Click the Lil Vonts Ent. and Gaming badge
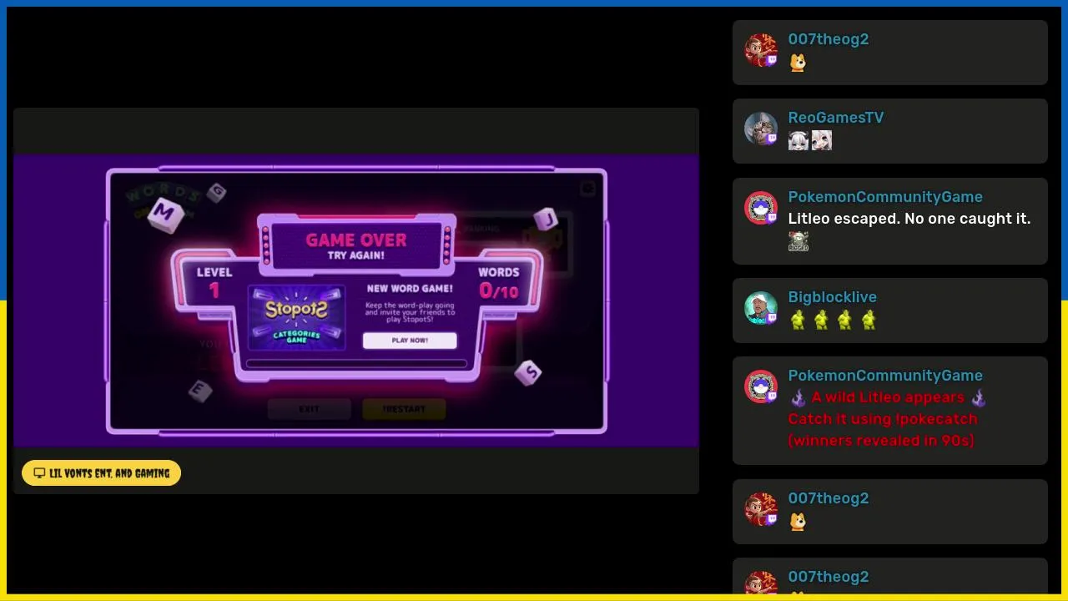This screenshot has height=601, width=1068. click(101, 473)
